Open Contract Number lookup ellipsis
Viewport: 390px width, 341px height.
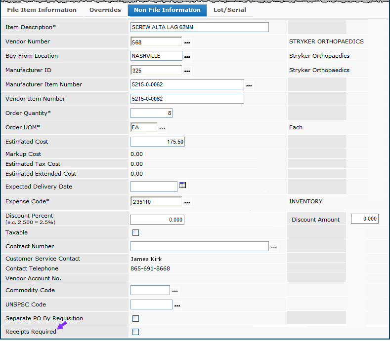[x=274, y=247]
